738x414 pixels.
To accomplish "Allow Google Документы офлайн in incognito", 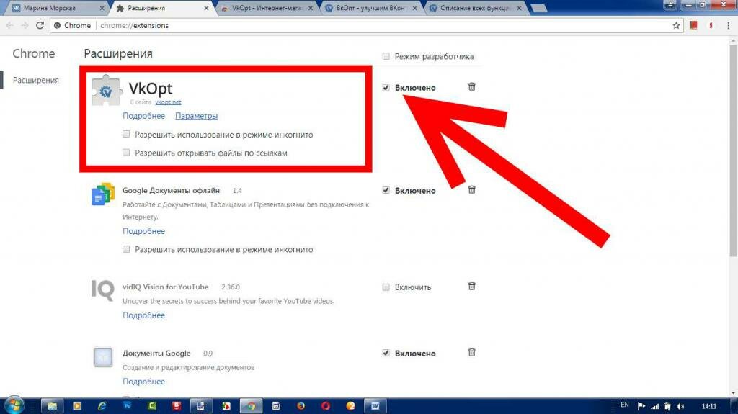I will point(126,249).
